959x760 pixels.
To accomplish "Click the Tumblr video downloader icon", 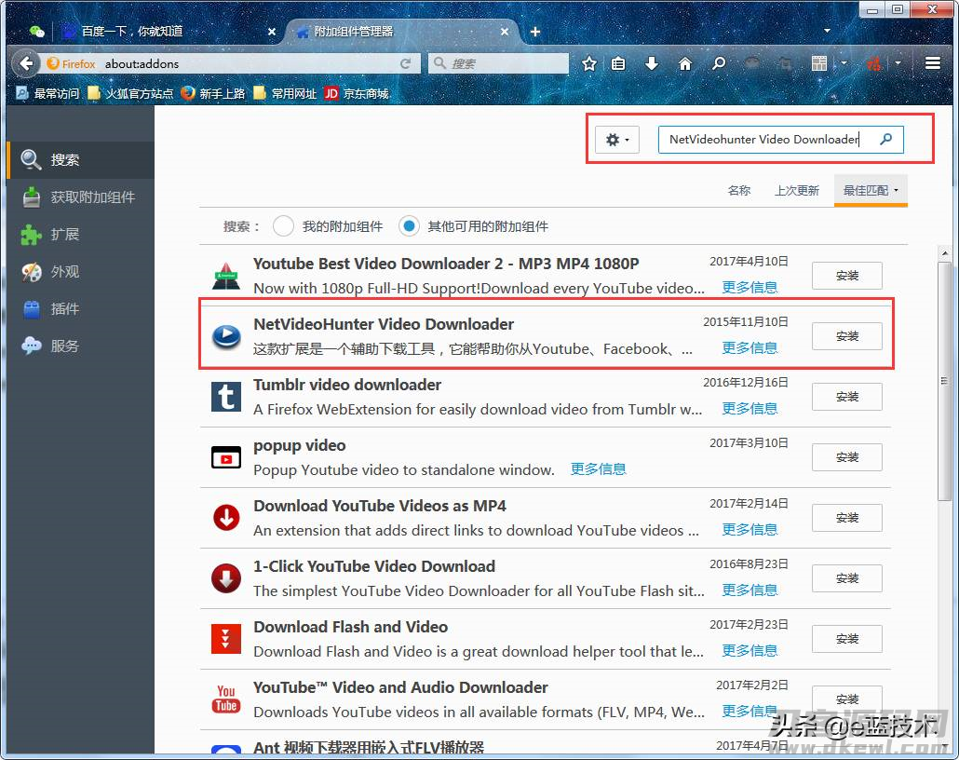I will pos(226,397).
